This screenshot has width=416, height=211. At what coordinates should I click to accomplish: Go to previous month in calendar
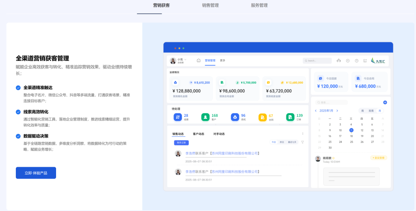coord(316,110)
